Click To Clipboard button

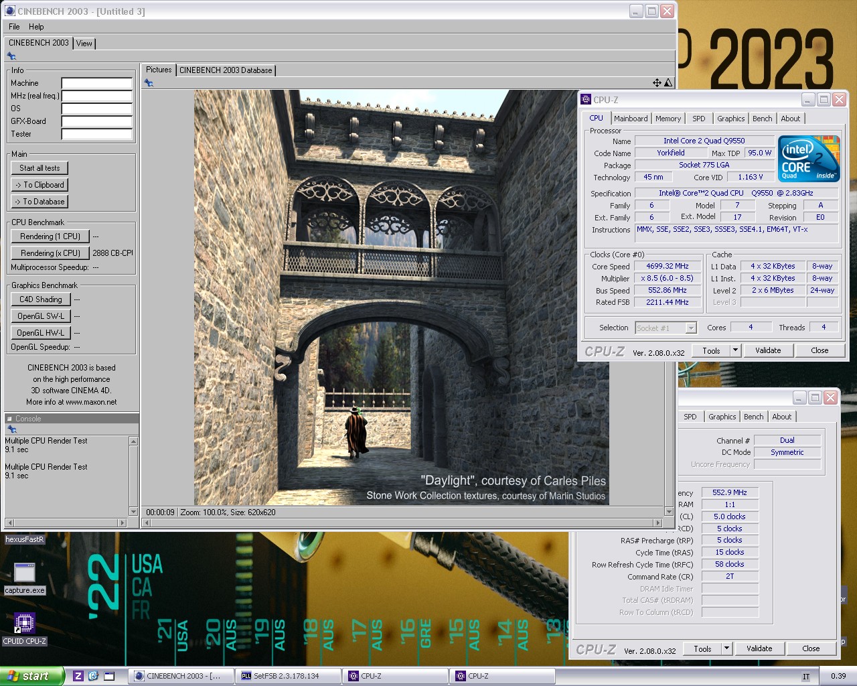[40, 185]
